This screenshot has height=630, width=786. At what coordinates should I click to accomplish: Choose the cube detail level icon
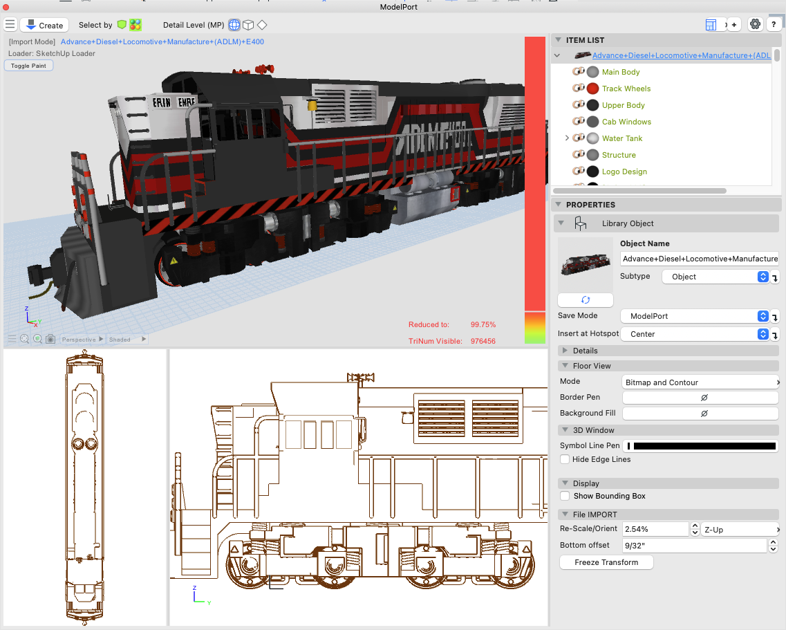coord(248,25)
